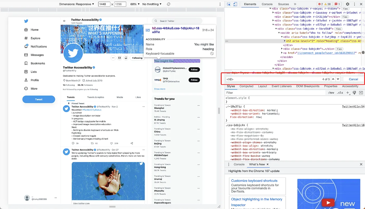
Task: Click the envelope message icon on the profile
Action: pos(119,58)
